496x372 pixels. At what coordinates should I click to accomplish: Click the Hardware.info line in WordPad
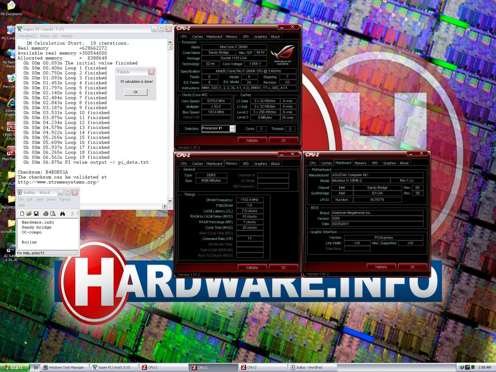[38, 222]
